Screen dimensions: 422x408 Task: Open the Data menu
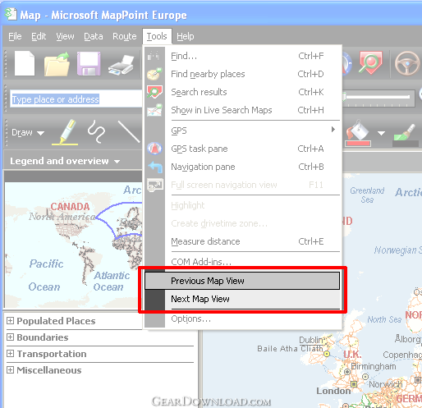pos(94,36)
